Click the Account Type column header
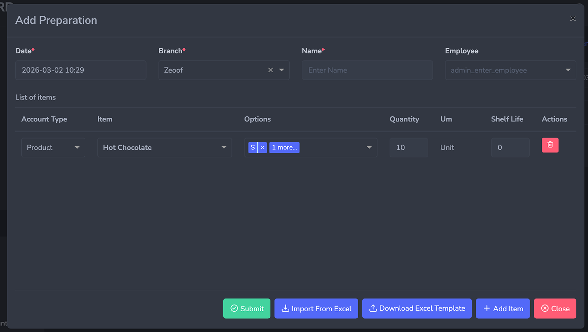The width and height of the screenshot is (588, 332). [x=44, y=119]
